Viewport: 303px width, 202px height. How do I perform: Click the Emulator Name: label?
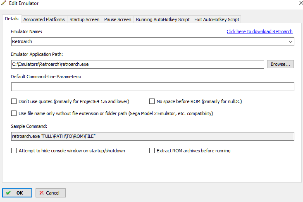(x=26, y=31)
